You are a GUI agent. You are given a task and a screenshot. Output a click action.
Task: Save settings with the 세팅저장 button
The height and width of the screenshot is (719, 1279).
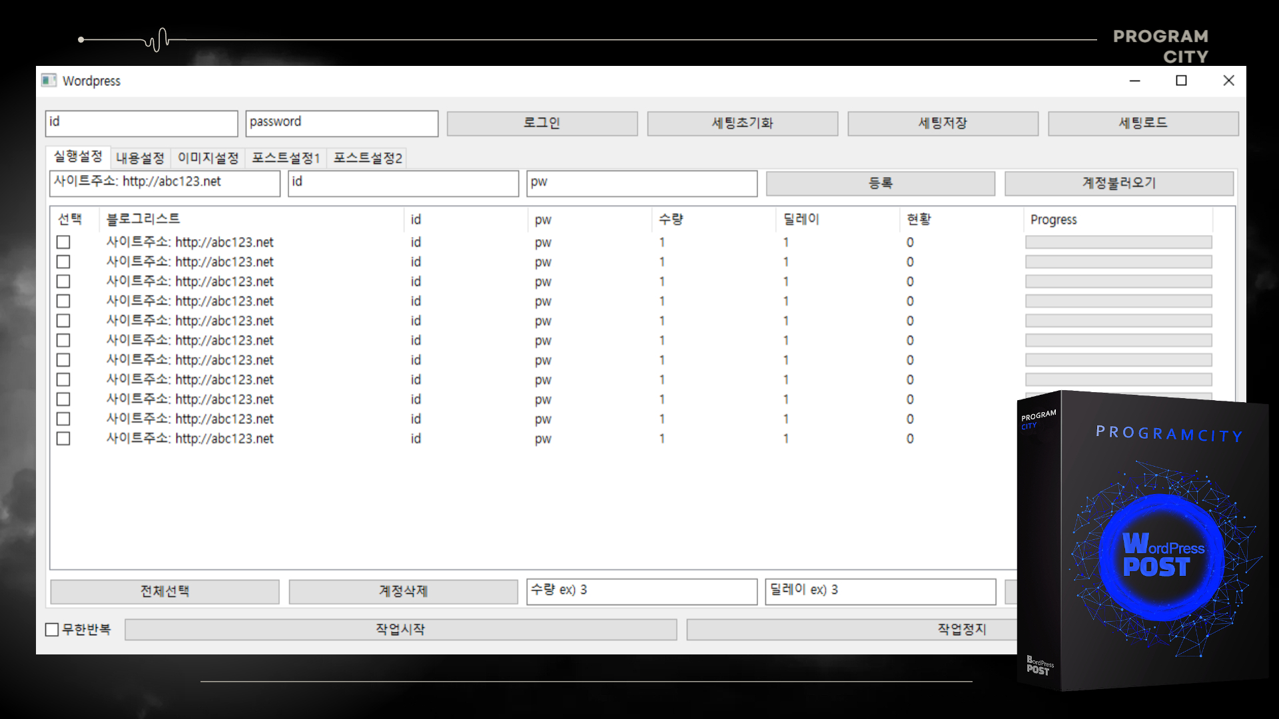coord(943,123)
